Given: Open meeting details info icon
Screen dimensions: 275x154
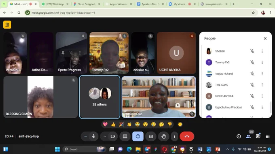Looking at the screenshot, I should click(x=239, y=136).
